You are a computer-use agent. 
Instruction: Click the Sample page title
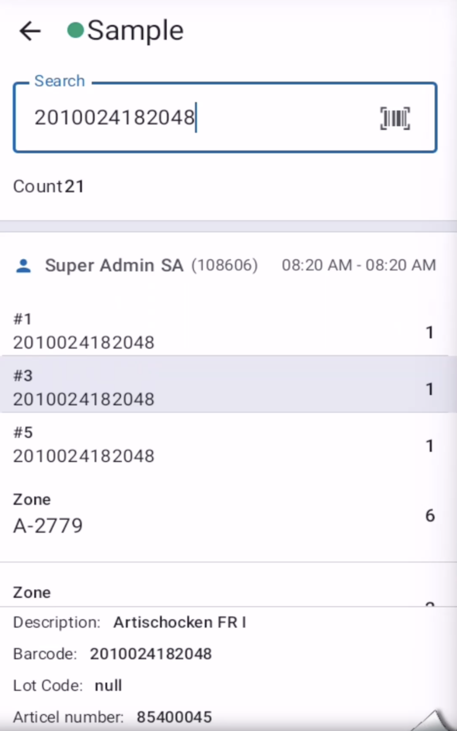tap(135, 31)
